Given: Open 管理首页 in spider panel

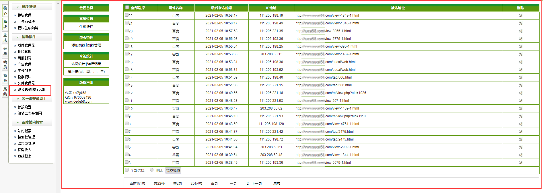Looking at the screenshot, I should 86,8.
